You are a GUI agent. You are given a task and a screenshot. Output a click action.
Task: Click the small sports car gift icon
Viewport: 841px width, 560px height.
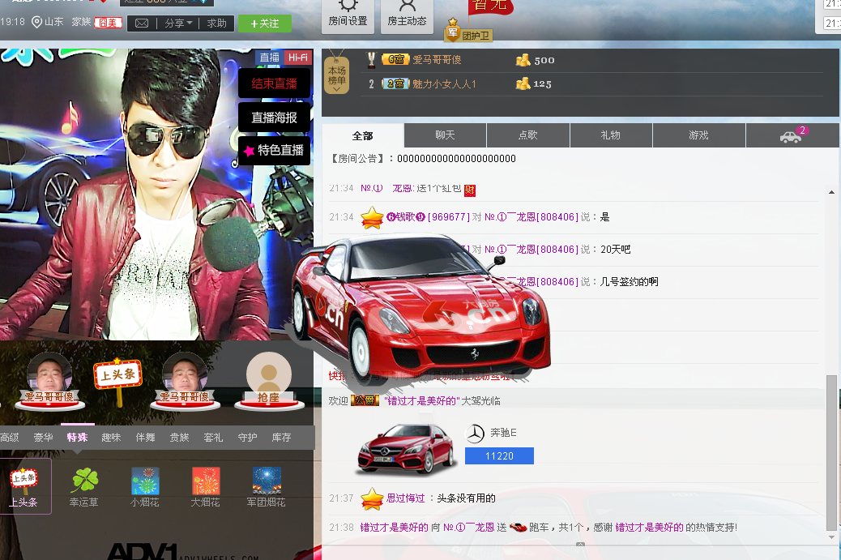[x=518, y=528]
